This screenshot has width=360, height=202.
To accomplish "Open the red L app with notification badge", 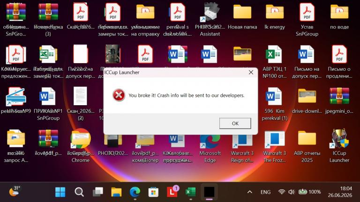I will pos(172,191).
